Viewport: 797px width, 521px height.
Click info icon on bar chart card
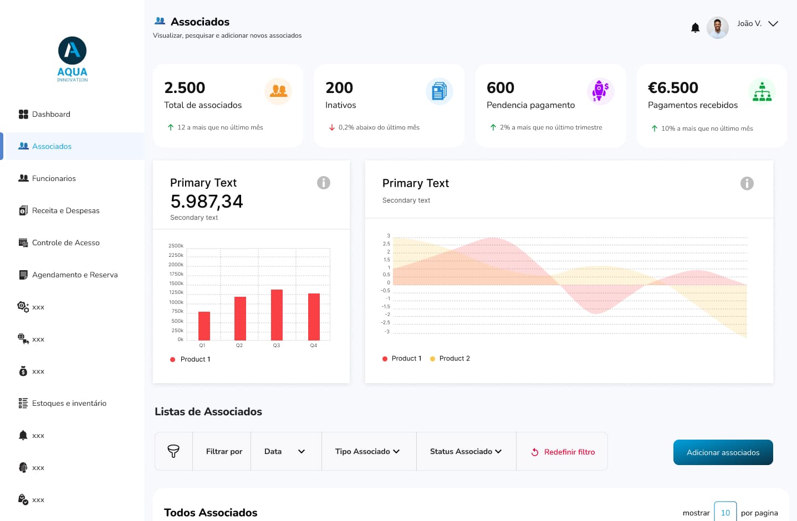pyautogui.click(x=324, y=183)
